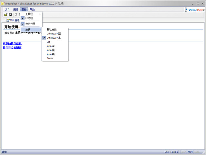The image size is (206, 155).
Task: Click the XML tab's document icon
Action: click(8, 20)
